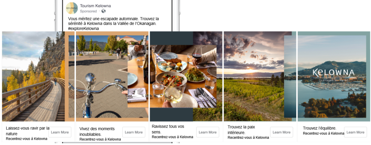Click the Tourism Kelowna profile logo

tap(72, 8)
